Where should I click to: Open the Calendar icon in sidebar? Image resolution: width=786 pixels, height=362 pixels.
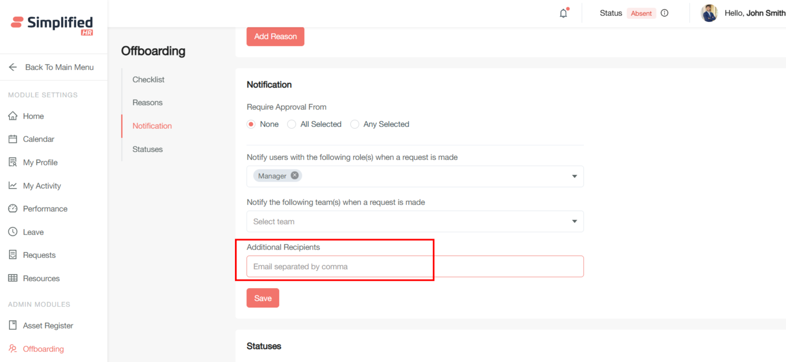[x=13, y=139]
